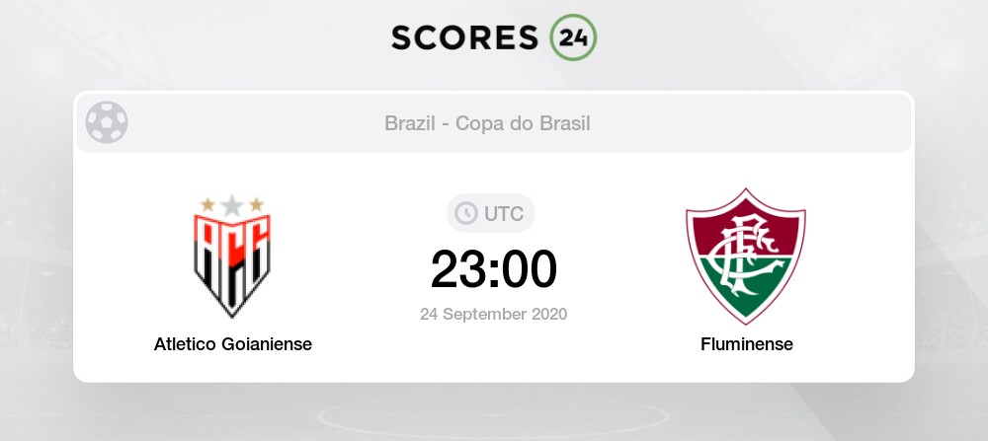
Task: Click right gold star above Atletico crest
Action: pos(256,205)
